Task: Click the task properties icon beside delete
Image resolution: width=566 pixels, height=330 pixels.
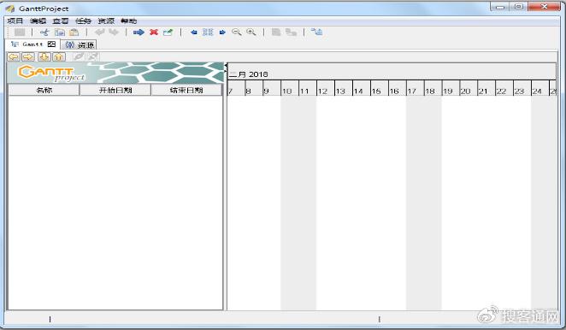Action: pos(168,32)
